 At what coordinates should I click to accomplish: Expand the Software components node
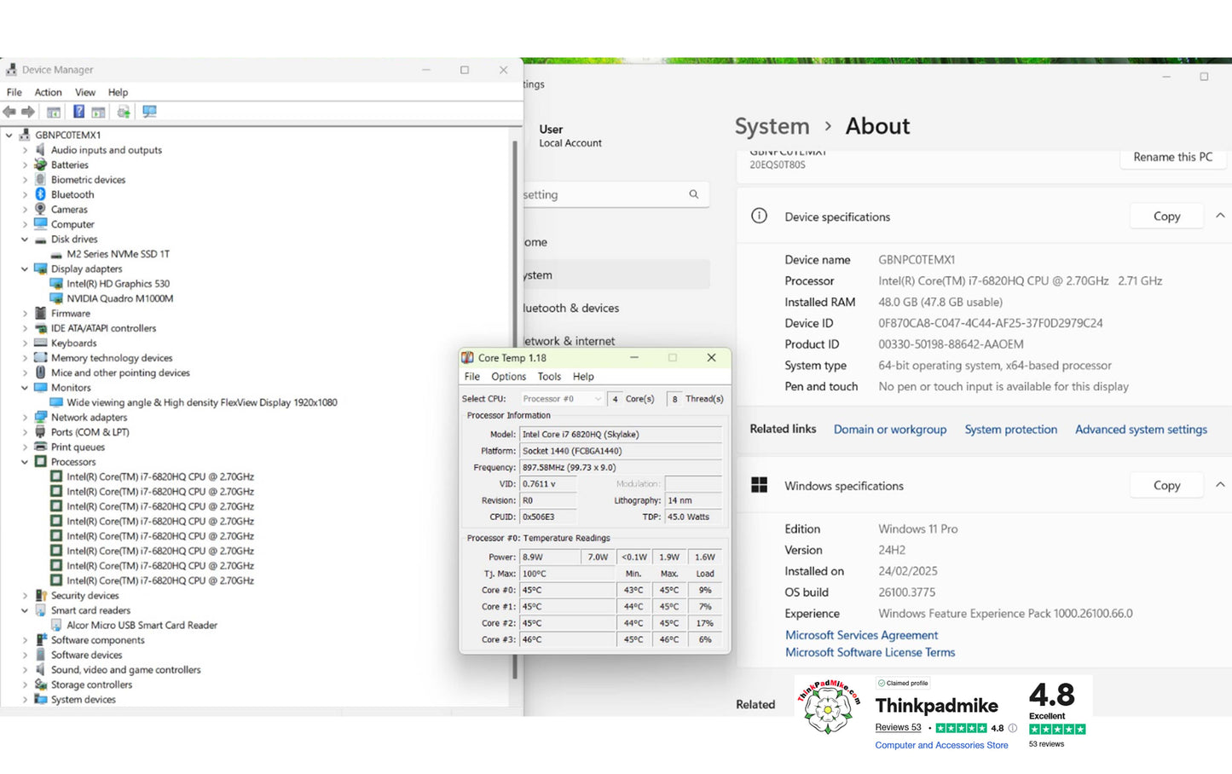[25, 640]
